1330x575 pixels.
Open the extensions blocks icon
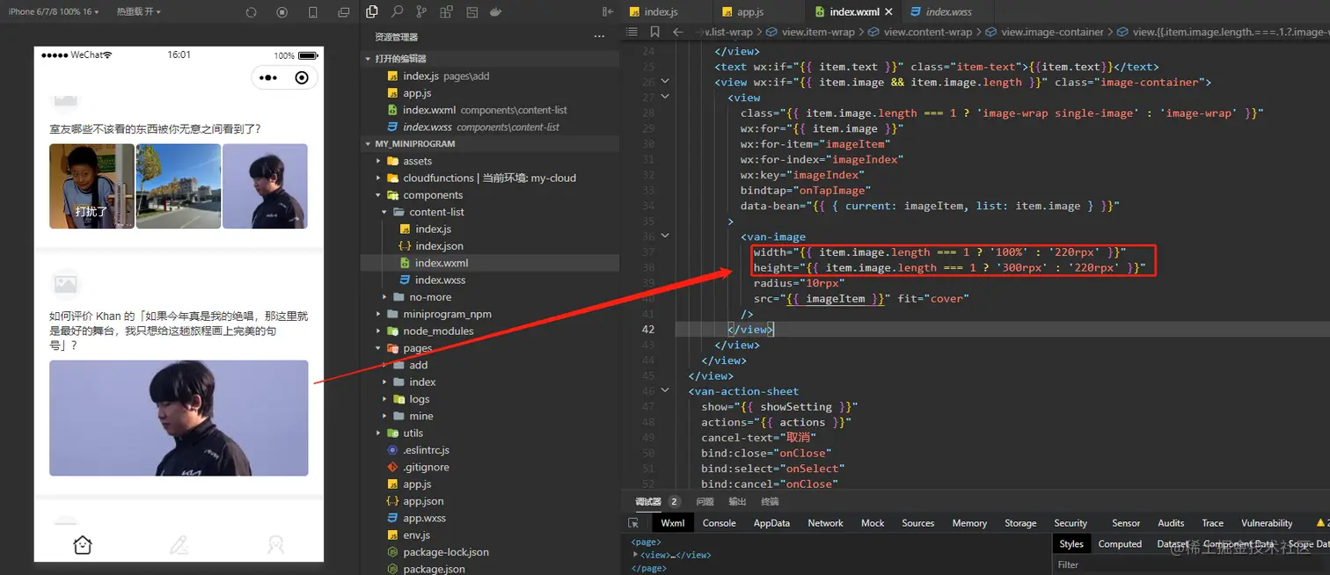pyautogui.click(x=448, y=11)
